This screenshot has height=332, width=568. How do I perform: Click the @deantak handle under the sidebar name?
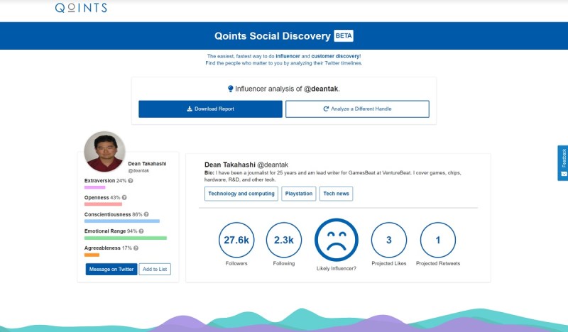138,170
